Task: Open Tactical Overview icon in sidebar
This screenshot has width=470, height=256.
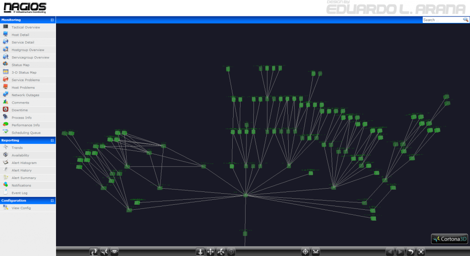Action: (x=6, y=27)
